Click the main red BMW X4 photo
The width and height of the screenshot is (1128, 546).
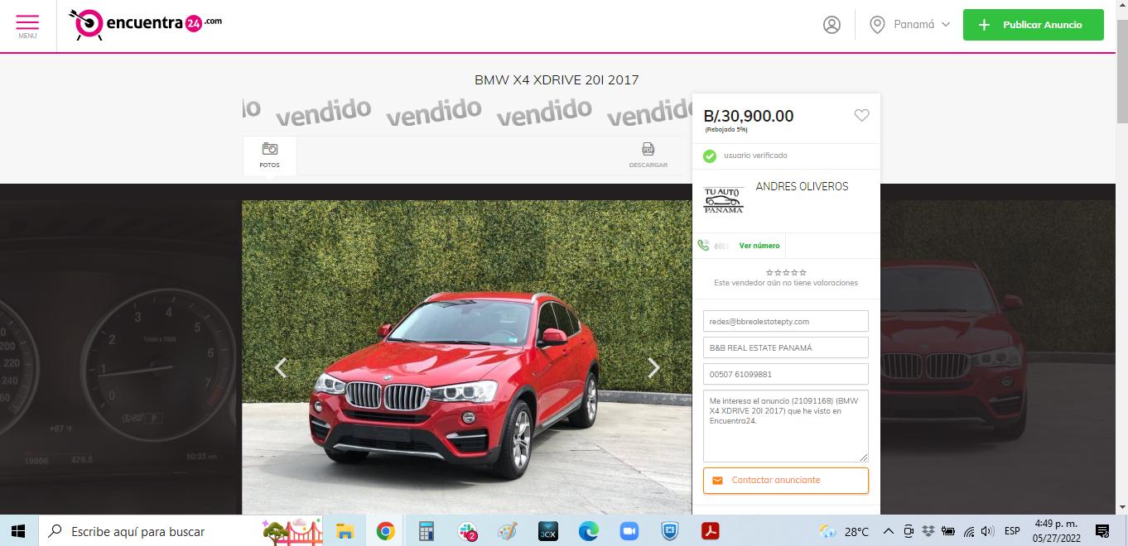pyautogui.click(x=466, y=357)
